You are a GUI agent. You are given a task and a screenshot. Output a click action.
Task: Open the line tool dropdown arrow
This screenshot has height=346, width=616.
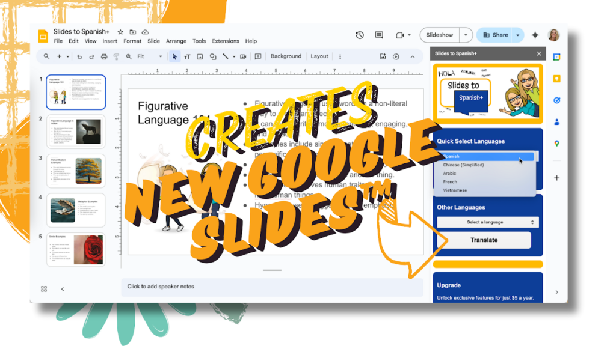click(234, 56)
